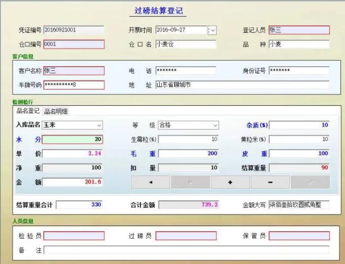Image resolution: width=345 pixels, height=264 pixels.
Task: Click the 水分 field with value 20
Action: (72, 139)
